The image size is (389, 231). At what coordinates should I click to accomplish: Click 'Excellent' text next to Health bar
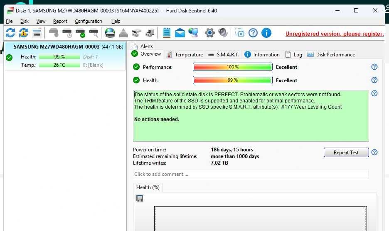point(286,80)
